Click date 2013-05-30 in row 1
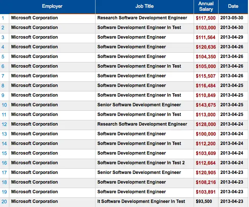 [232, 18]
